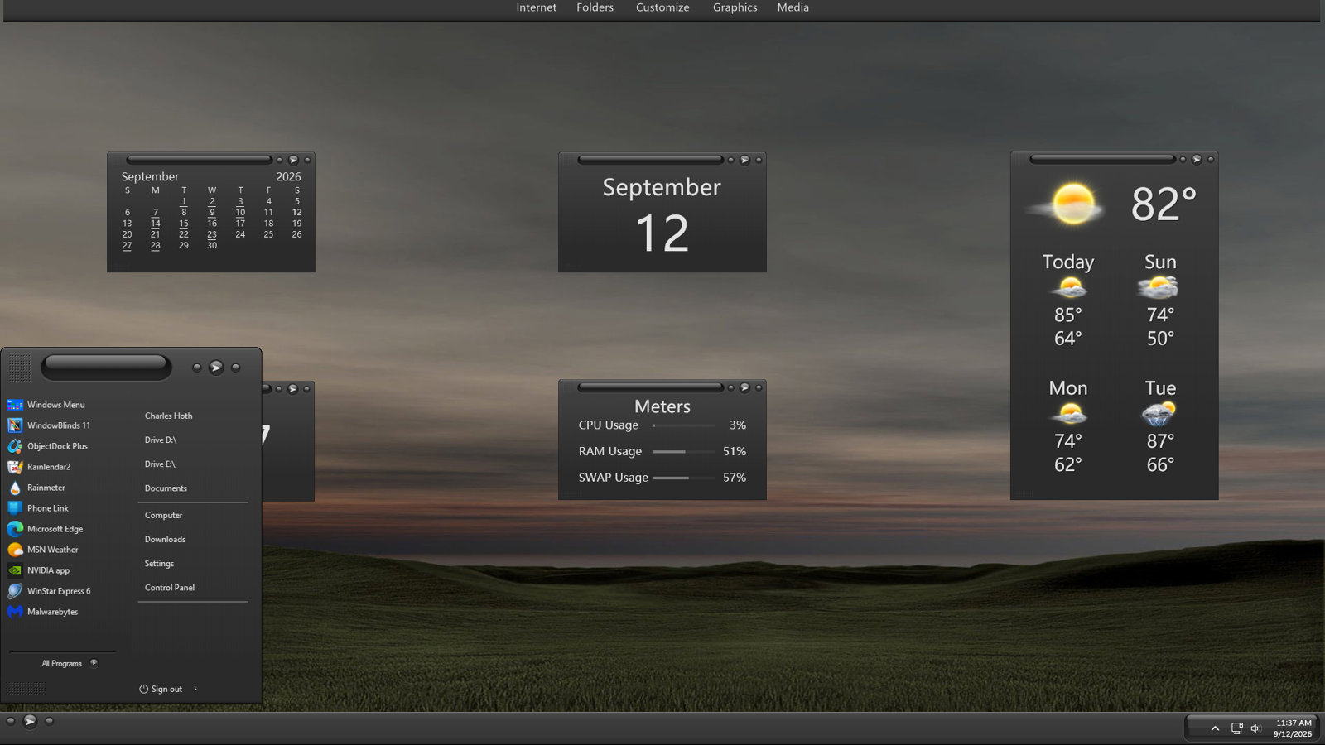The image size is (1325, 745).
Task: Launch ObjectDock Plus from the menu
Action: tap(47, 446)
